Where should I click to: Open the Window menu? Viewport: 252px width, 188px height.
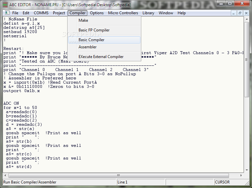[x=166, y=13]
